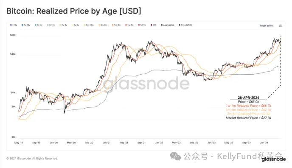Image resolution: width=292 pixels, height=168 pixels.
Task: Toggle the 24h legend entry
Action: pyautogui.click(x=154, y=25)
